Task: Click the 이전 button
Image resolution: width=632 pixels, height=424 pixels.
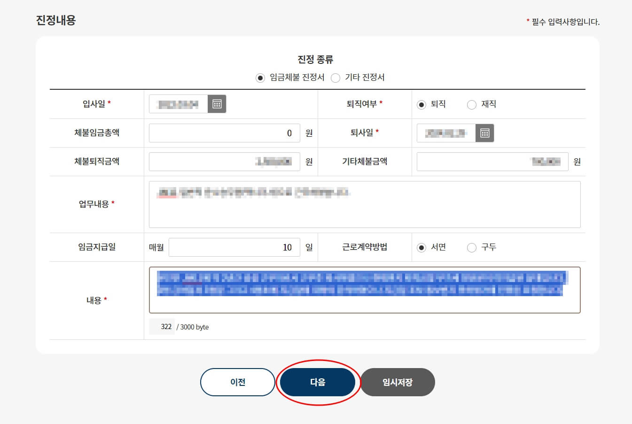Action: (238, 382)
